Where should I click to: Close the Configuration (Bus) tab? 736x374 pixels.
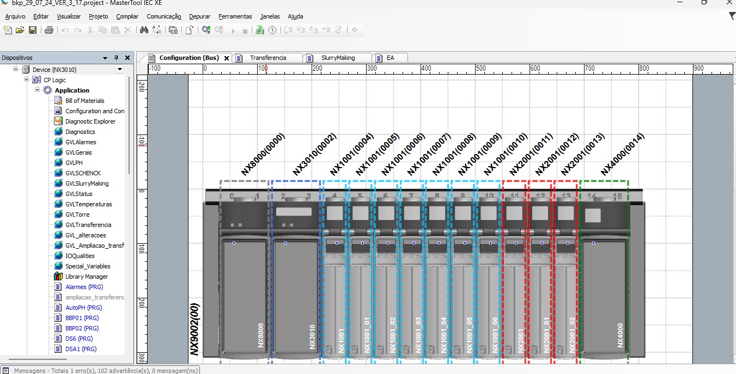pyautogui.click(x=227, y=58)
